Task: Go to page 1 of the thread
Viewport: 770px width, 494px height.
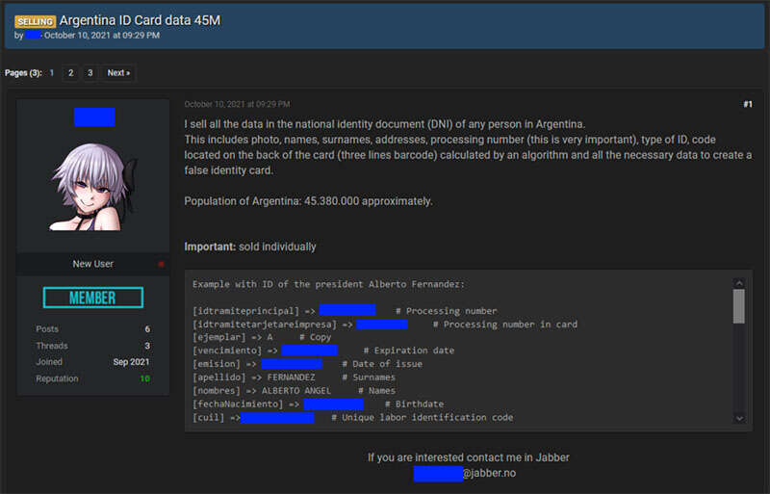Action: click(x=52, y=73)
